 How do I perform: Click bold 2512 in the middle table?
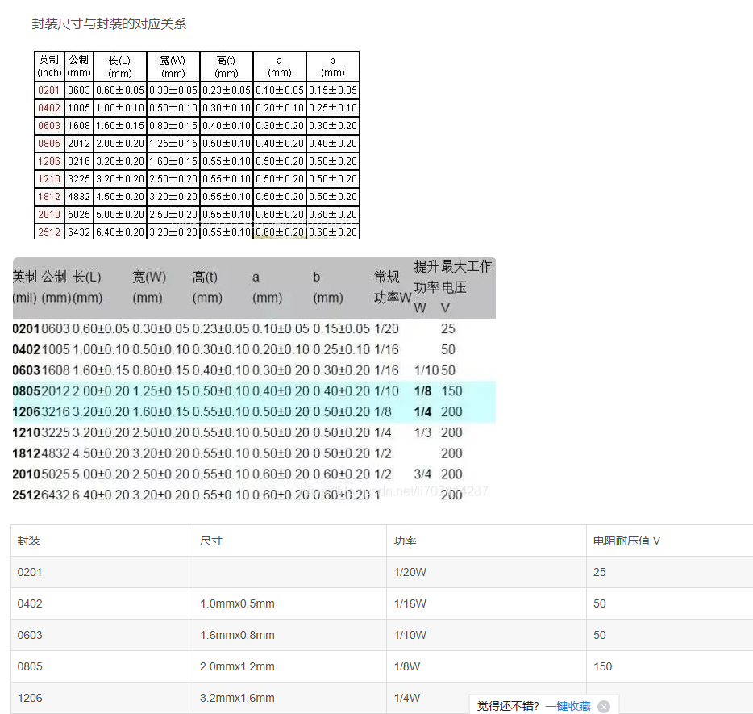coord(26,495)
